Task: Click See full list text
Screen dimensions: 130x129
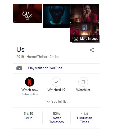Action: click(x=59, y=101)
